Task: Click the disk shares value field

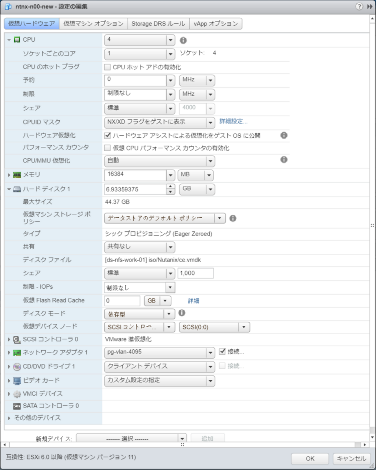Action: (x=196, y=273)
